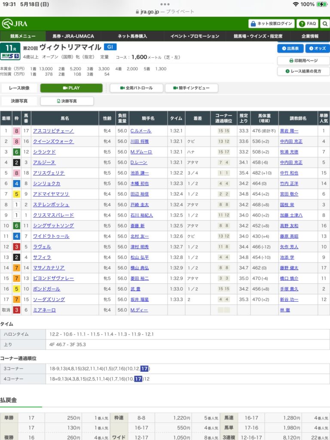The height and width of the screenshot is (440, 330).
Task: Click the オッズ button
Action: click(x=318, y=48)
